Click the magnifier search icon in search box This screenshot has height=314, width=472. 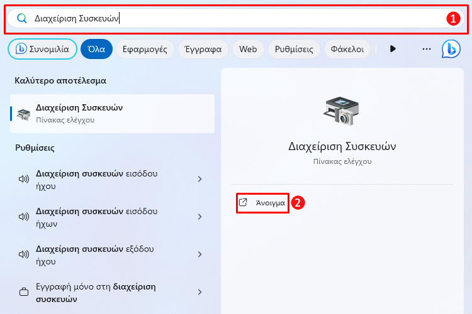[21, 18]
